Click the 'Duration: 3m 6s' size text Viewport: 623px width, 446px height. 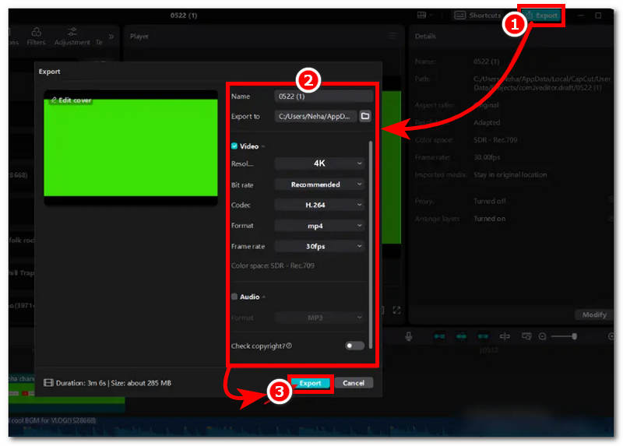click(114, 383)
